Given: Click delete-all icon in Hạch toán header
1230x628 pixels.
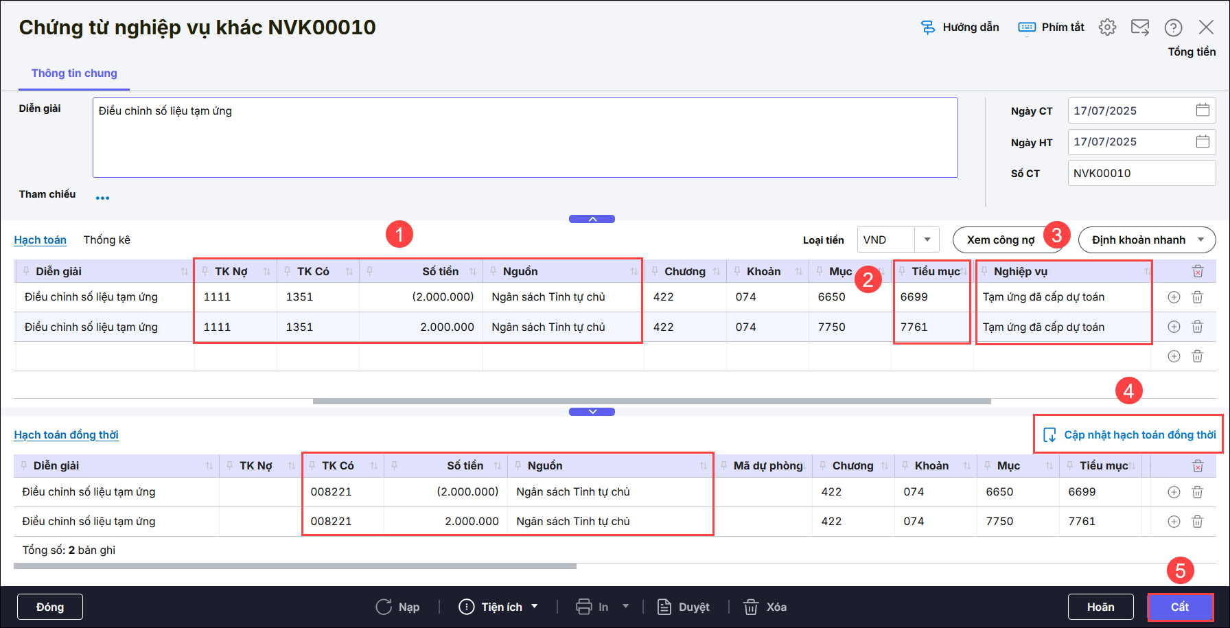Looking at the screenshot, I should pos(1197,271).
